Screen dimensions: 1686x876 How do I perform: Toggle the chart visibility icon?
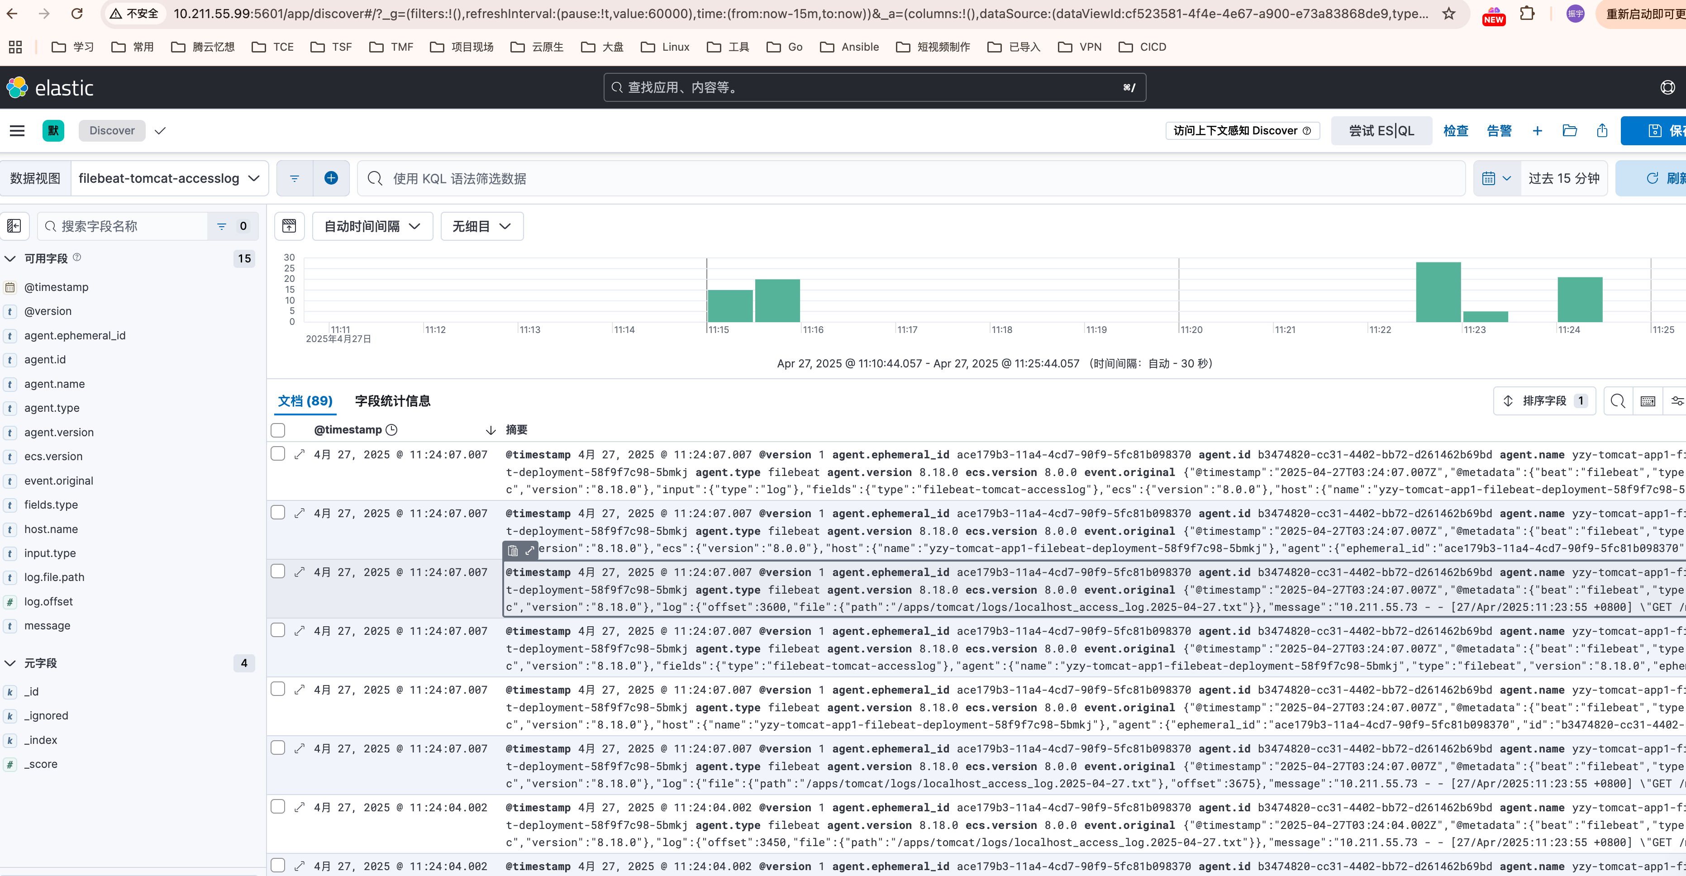[x=289, y=226]
